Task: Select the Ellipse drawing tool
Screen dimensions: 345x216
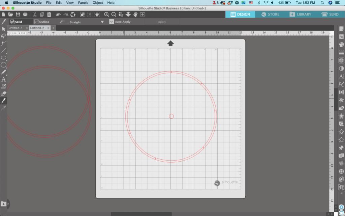Action: coord(3,58)
